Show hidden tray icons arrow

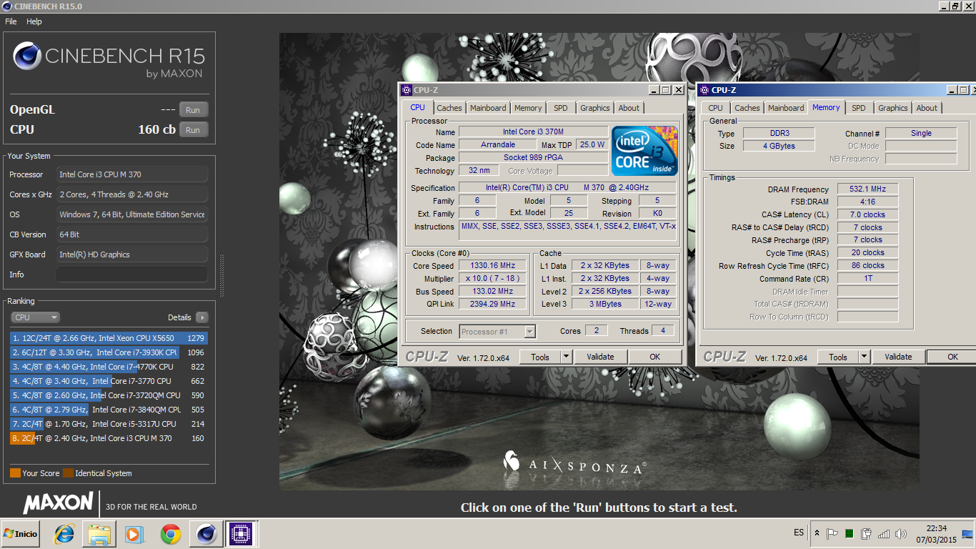coord(817,533)
